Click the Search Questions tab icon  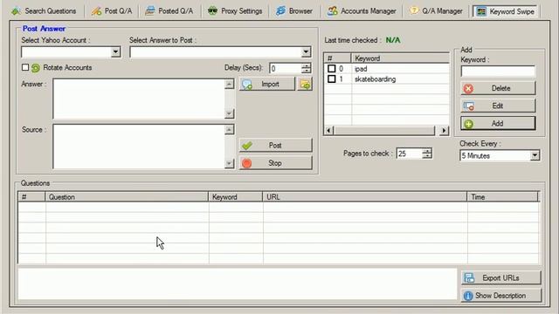point(16,11)
